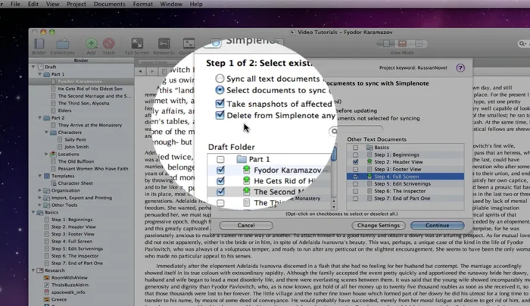Click the Binder toolbar icon

tap(39, 45)
